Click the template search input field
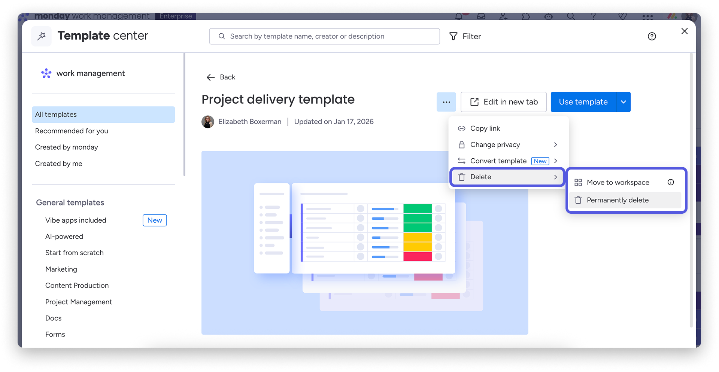Image resolution: width=719 pixels, height=372 pixels. tap(324, 36)
